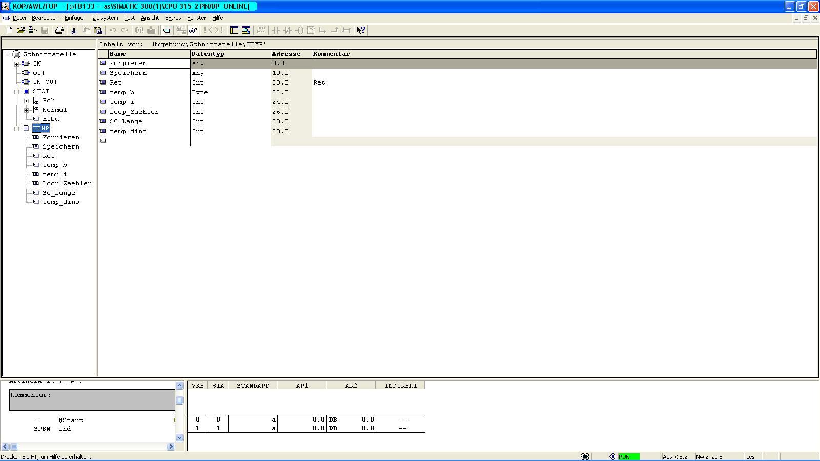The image size is (820, 461).
Task: Click the Print toolbar icon
Action: point(59,30)
